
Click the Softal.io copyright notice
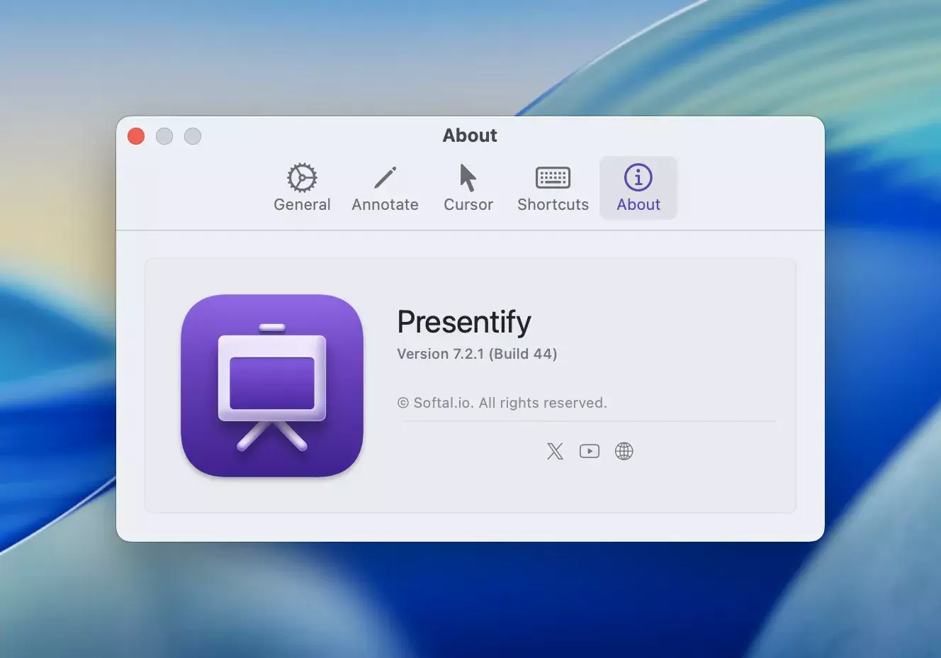[x=502, y=403]
